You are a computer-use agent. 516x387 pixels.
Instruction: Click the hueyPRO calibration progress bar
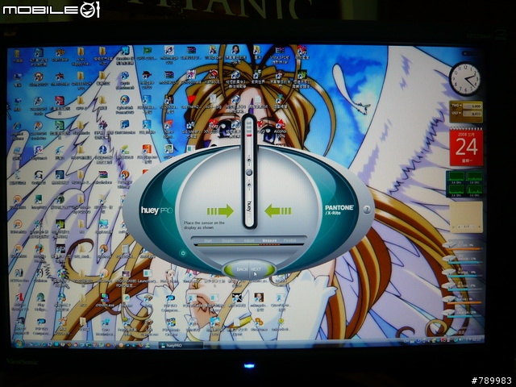click(249, 245)
